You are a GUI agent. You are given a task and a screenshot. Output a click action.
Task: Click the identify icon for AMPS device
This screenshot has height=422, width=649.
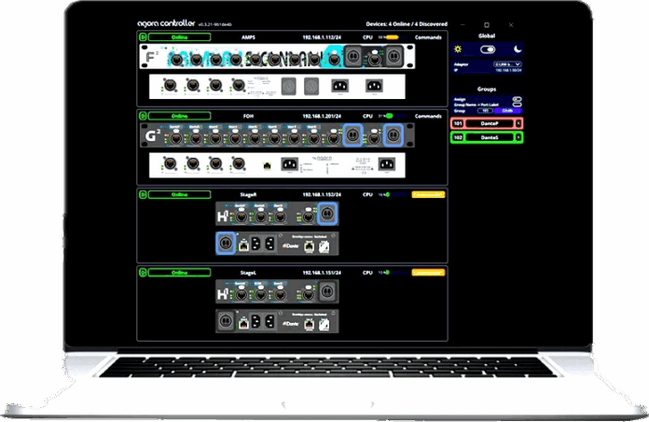(x=143, y=37)
